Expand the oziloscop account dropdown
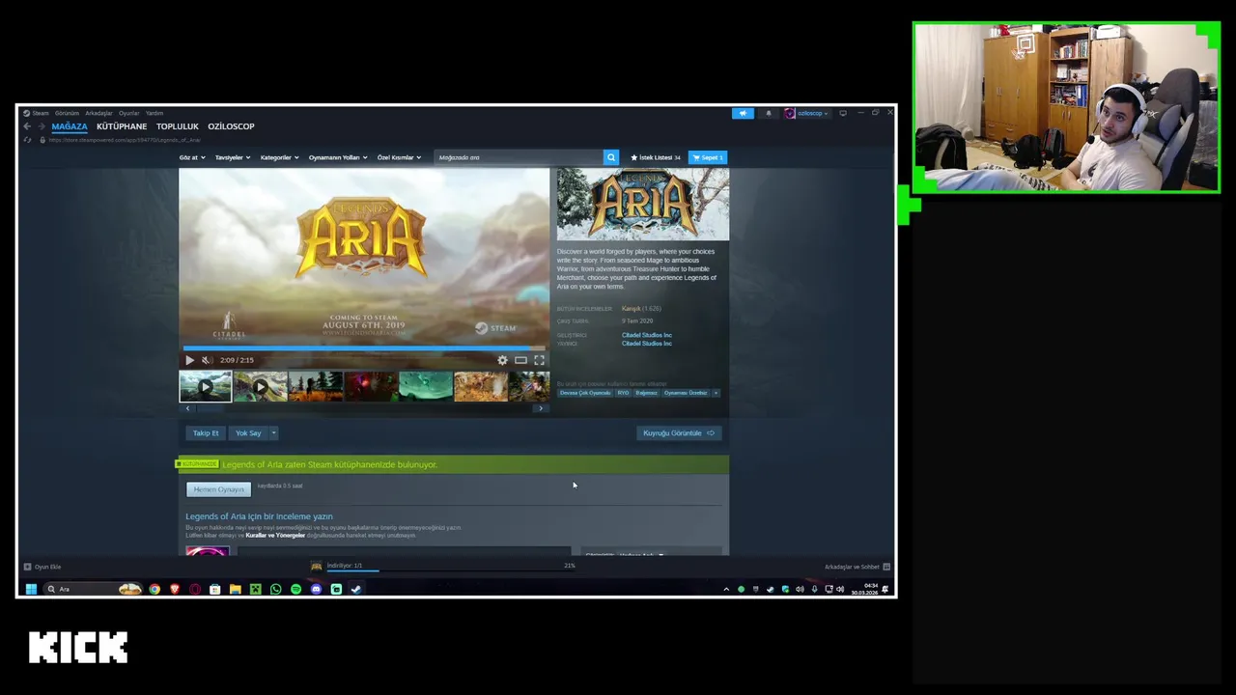Image resolution: width=1236 pixels, height=695 pixels. (x=806, y=113)
